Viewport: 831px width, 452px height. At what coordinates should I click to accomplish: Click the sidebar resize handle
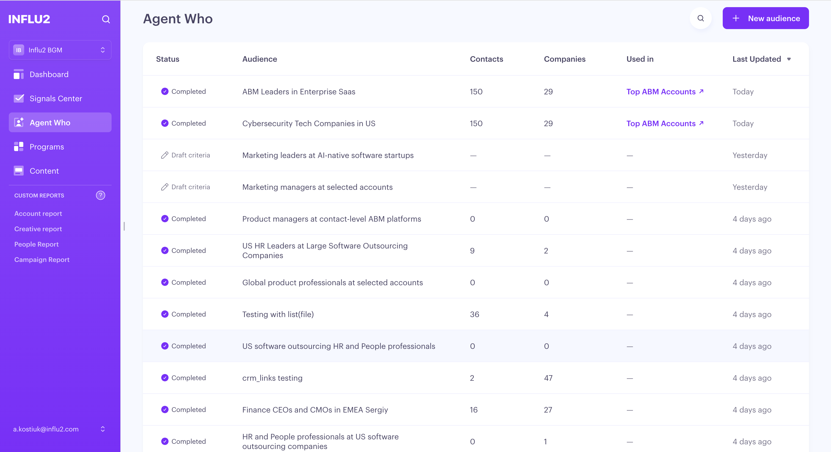[124, 226]
